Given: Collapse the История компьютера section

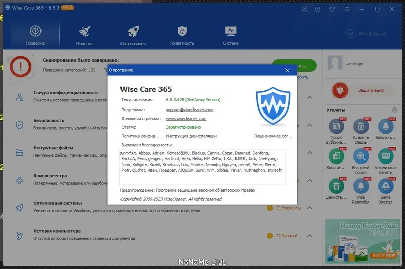Looking at the screenshot, I should [309, 236].
